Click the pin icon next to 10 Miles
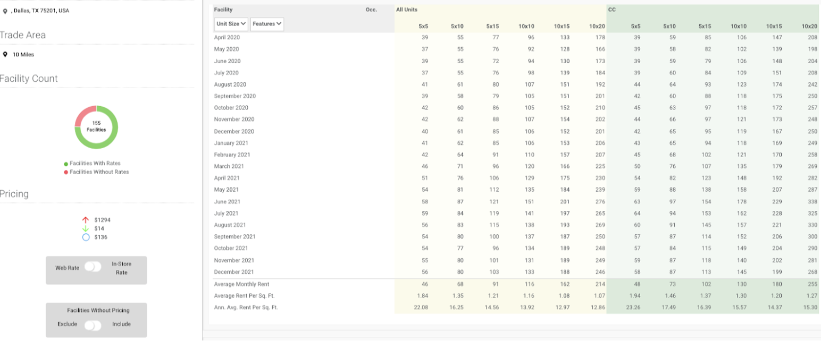 [x=5, y=54]
